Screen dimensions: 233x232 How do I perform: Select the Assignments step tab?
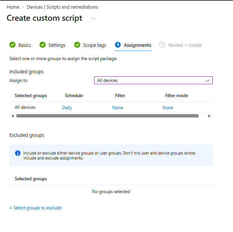(133, 45)
